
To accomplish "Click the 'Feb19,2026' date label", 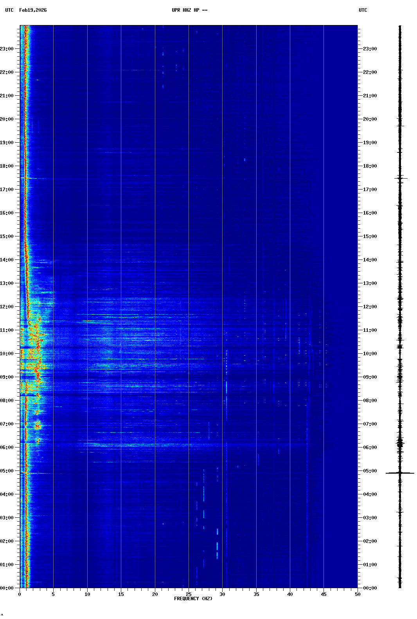I will [33, 10].
